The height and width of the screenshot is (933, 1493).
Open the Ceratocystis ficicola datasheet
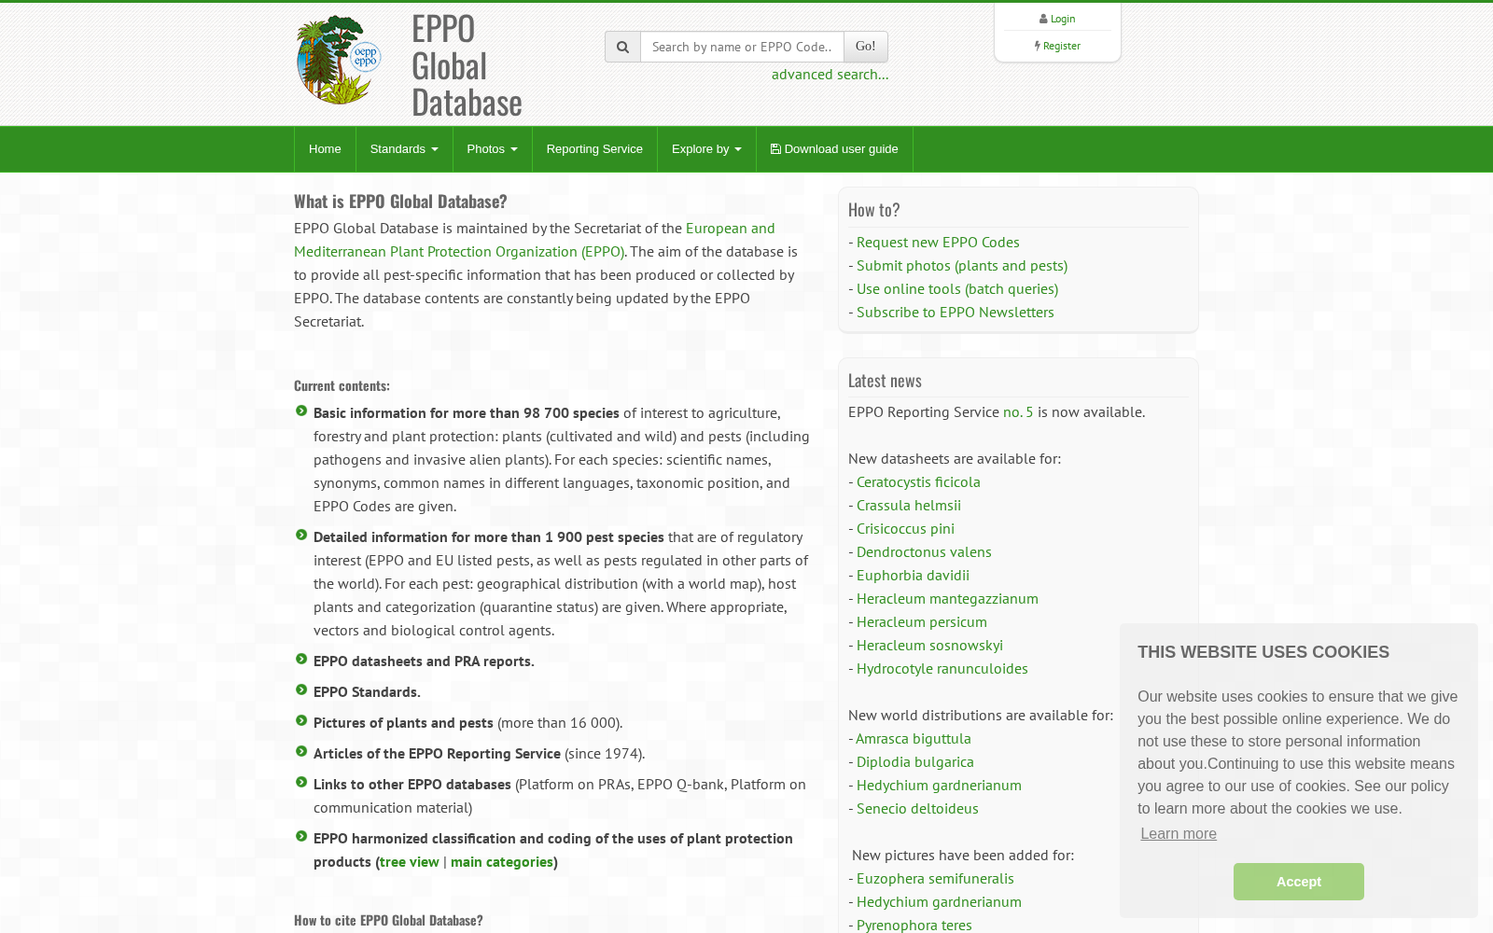tap(918, 482)
